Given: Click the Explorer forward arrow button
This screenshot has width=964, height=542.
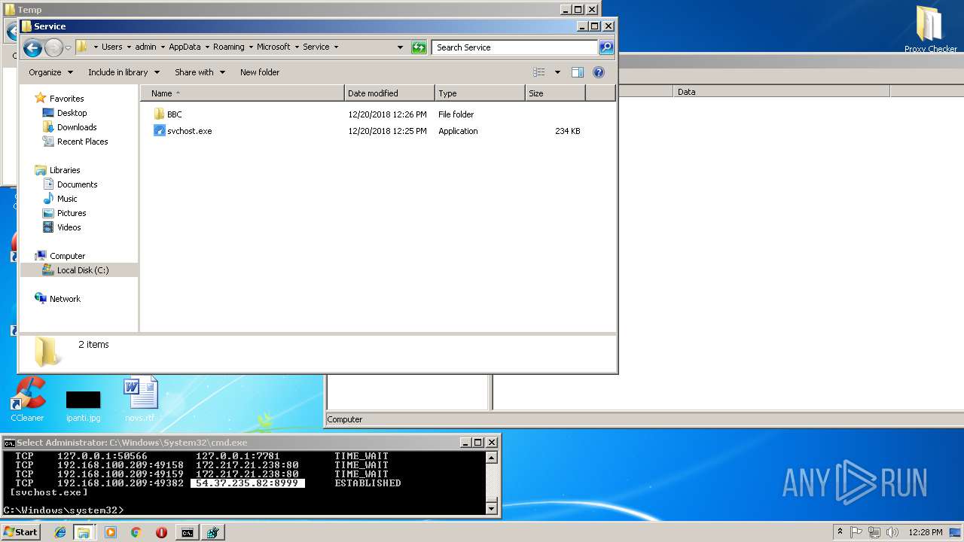Looking at the screenshot, I should coord(53,48).
